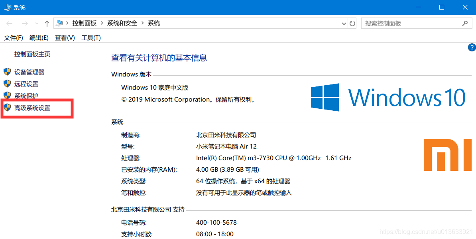Click processor value Intel(R) Core(TM) m3-7Y30

[274, 158]
